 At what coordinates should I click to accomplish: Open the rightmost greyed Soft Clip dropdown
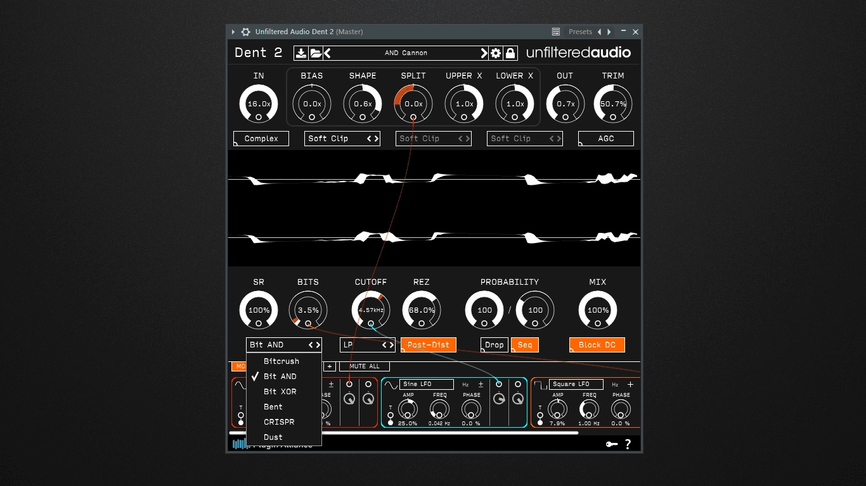tap(525, 139)
